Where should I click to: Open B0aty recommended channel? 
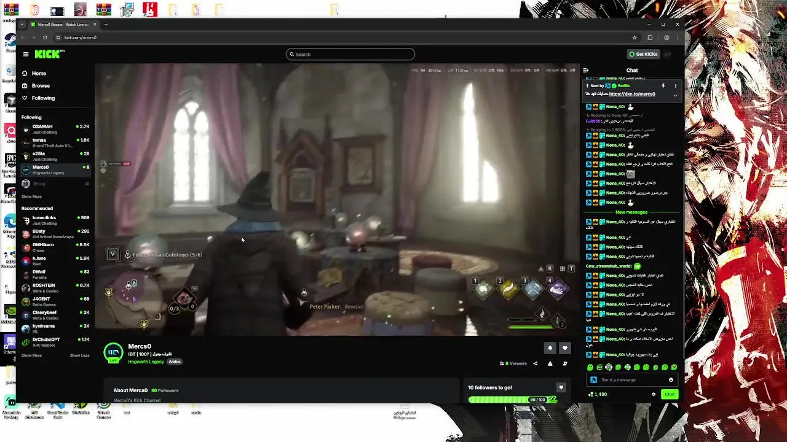(55, 233)
